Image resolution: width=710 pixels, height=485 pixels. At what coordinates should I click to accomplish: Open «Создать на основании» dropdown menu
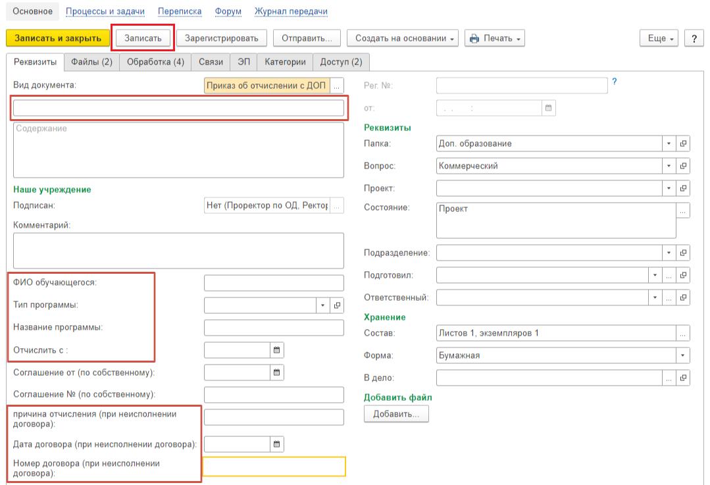point(403,38)
